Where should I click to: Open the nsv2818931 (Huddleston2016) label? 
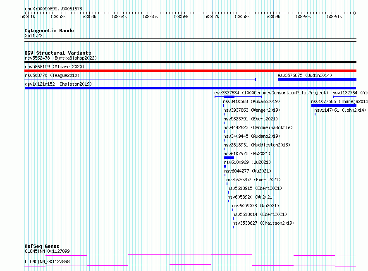pyautogui.click(x=257, y=145)
